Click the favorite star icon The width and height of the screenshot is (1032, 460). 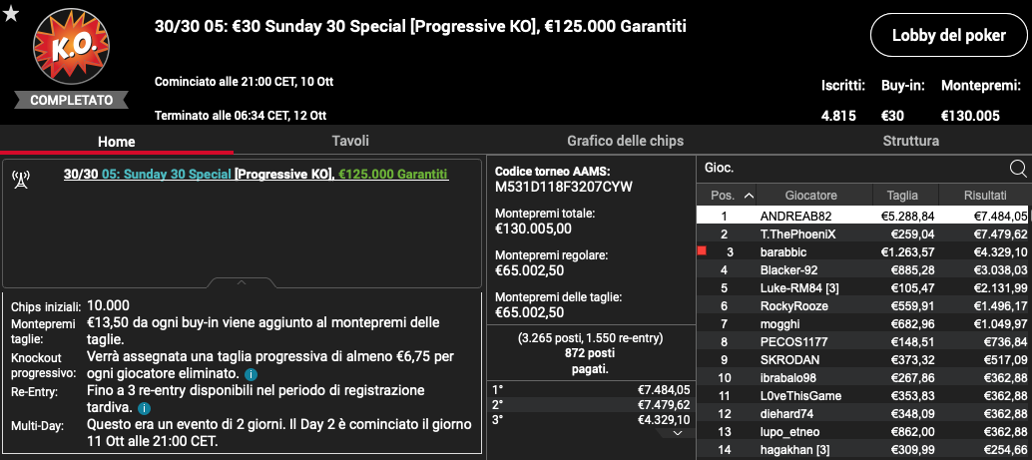point(11,13)
